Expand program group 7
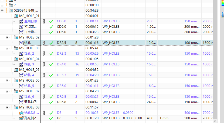The width and height of the screenshot is (224, 123). pyautogui.click(x=2, y=5)
